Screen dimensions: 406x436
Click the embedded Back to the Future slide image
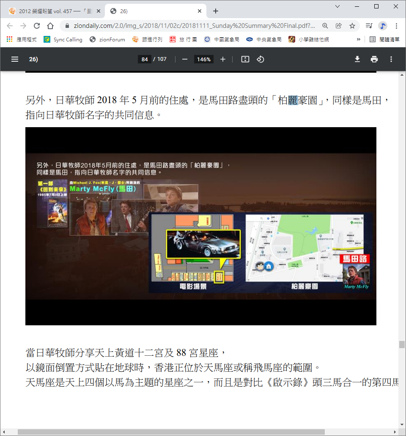(x=200, y=226)
